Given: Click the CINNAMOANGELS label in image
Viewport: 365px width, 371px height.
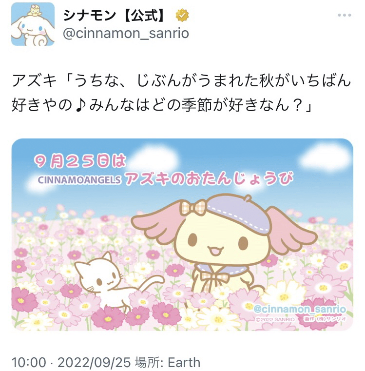Looking at the screenshot, I should coord(79,180).
